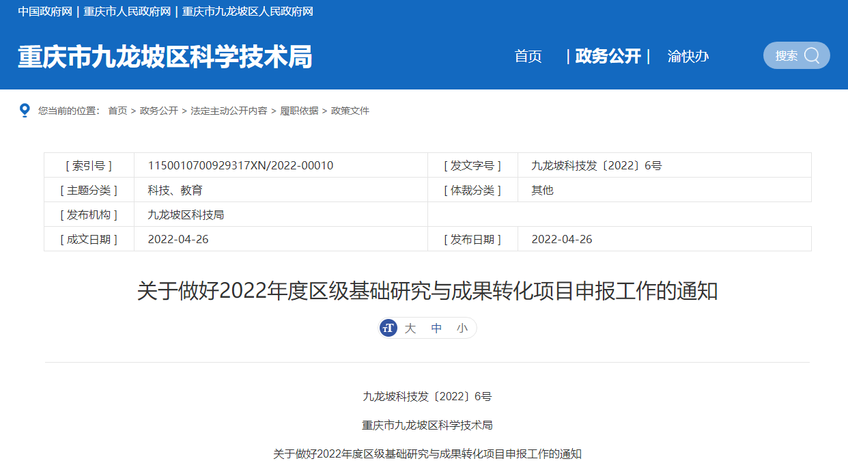Open the 重庆市九龙坡区人民政府网 link
Viewport: 848px width, 474px height.
pos(248,12)
